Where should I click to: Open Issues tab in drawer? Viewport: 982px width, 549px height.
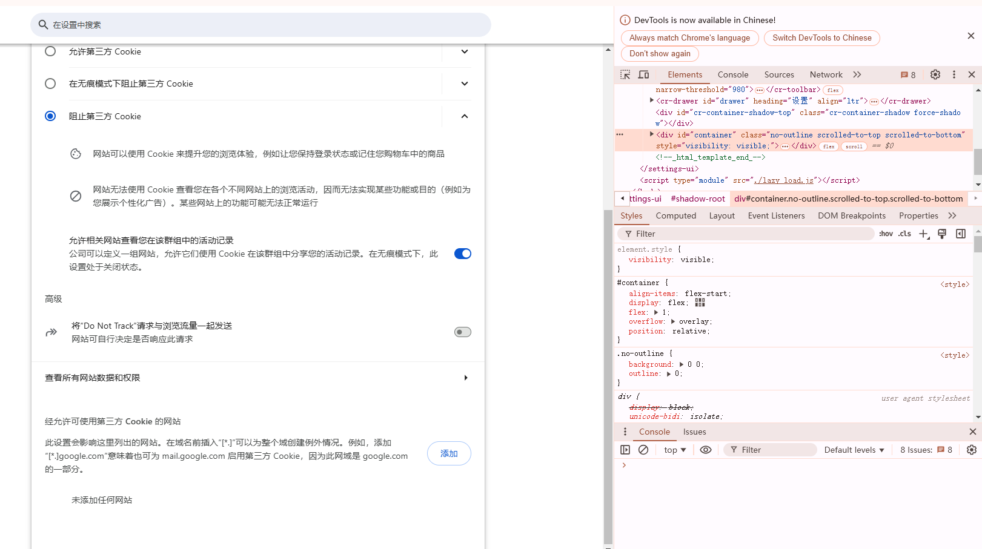click(x=695, y=432)
